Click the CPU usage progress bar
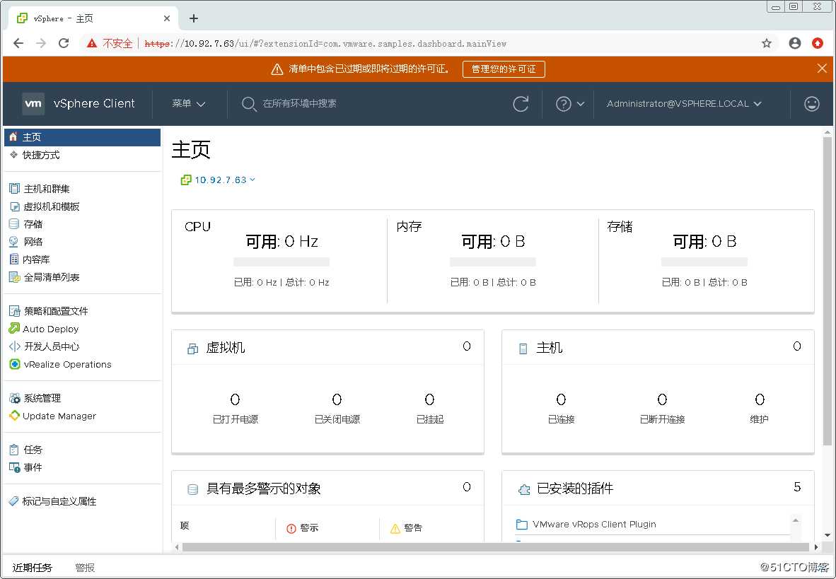This screenshot has width=836, height=579. pyautogui.click(x=281, y=262)
